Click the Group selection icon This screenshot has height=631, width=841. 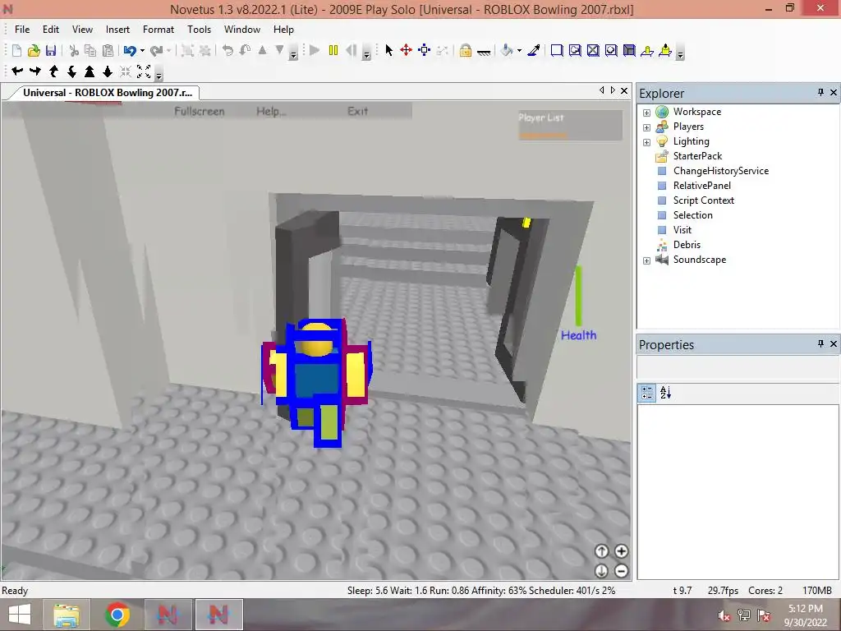pyautogui.click(x=187, y=50)
